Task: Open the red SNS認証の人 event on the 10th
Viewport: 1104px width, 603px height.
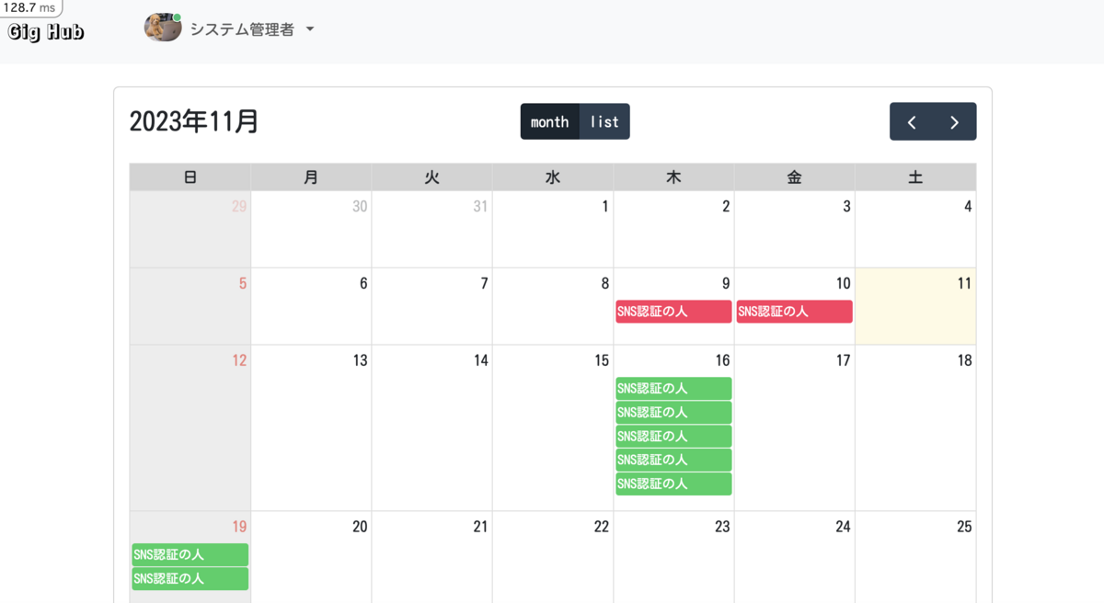Action: [795, 312]
